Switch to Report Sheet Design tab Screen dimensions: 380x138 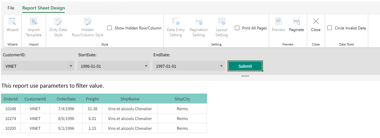coord(43,8)
